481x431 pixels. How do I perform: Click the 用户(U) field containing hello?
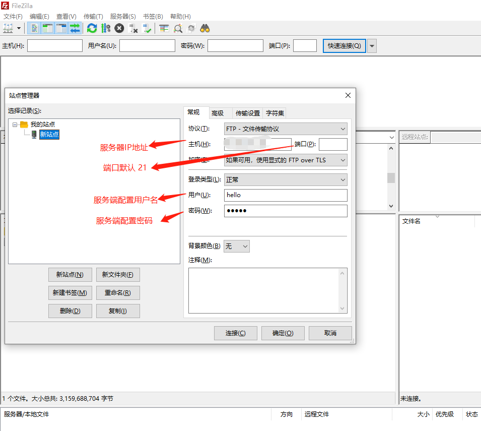pos(286,195)
